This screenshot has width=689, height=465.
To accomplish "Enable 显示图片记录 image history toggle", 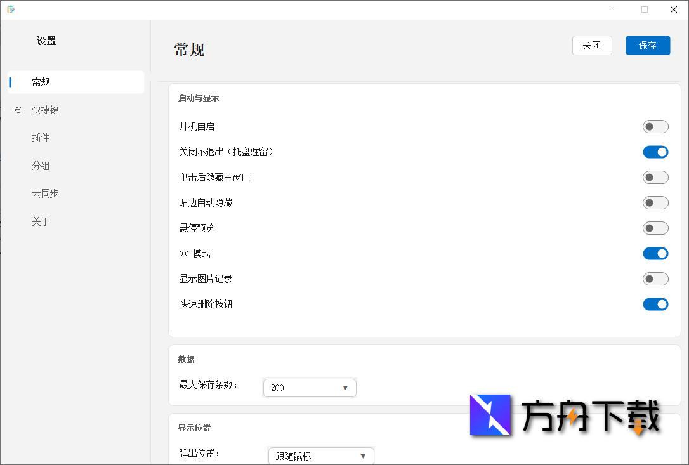I will 655,278.
